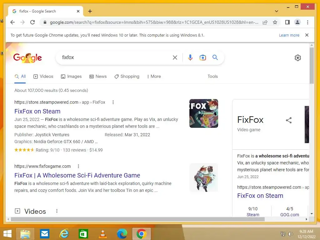The image size is (320, 240).
Task: Click the scroll right arrow
Action: pyautogui.click(x=306, y=219)
